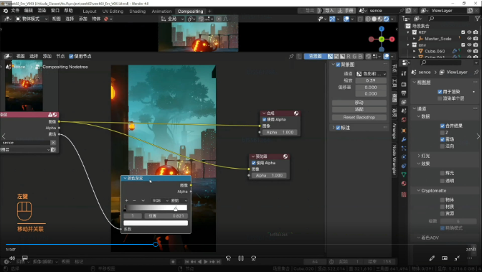Click the backdrop 适配 fit button
This screenshot has height=272, width=482.
tap(359, 110)
